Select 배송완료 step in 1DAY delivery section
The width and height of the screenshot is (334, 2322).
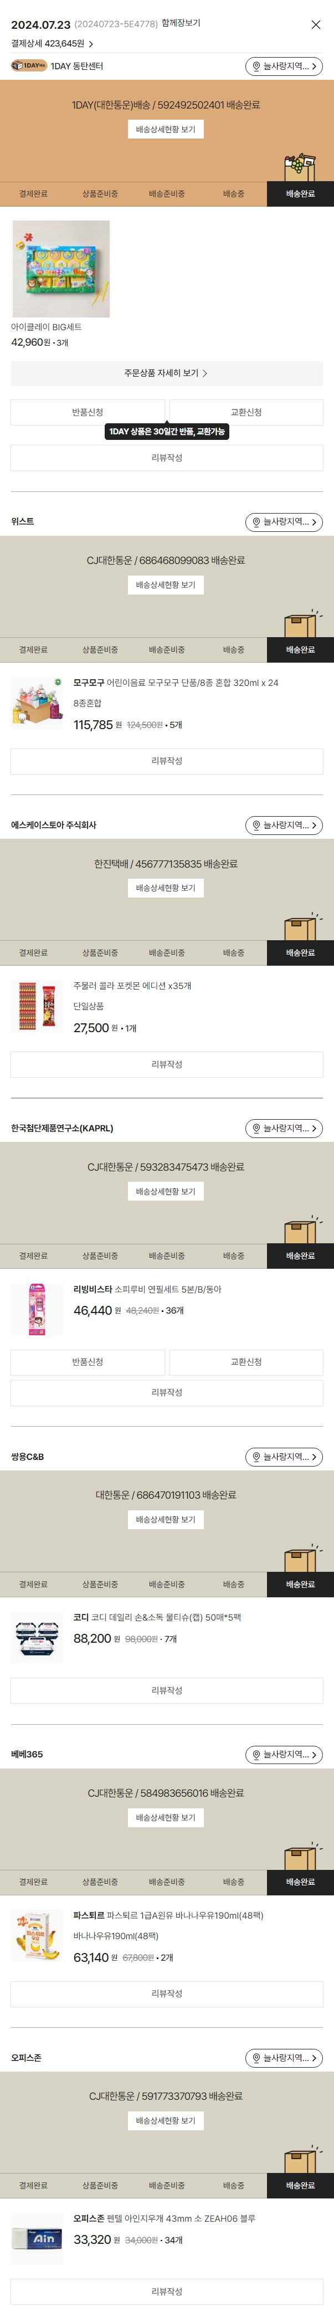tap(300, 194)
